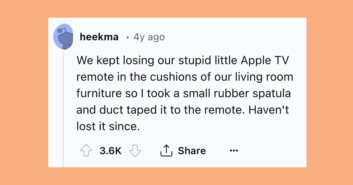This screenshot has width=353, height=185.
Task: Click the 4y ago timestamp
Action: (x=149, y=37)
